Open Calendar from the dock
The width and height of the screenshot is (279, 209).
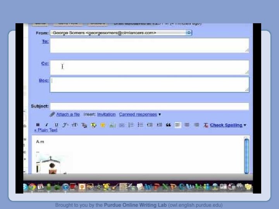coord(41,187)
